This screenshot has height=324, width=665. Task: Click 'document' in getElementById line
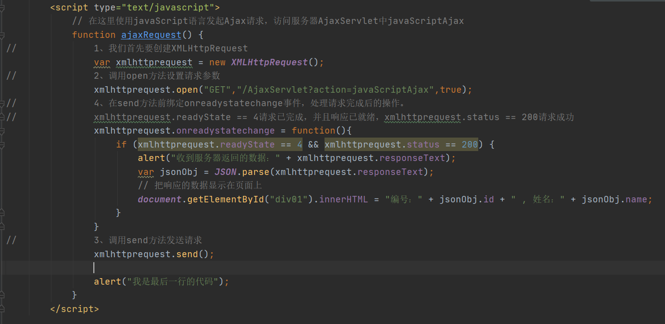coord(160,199)
